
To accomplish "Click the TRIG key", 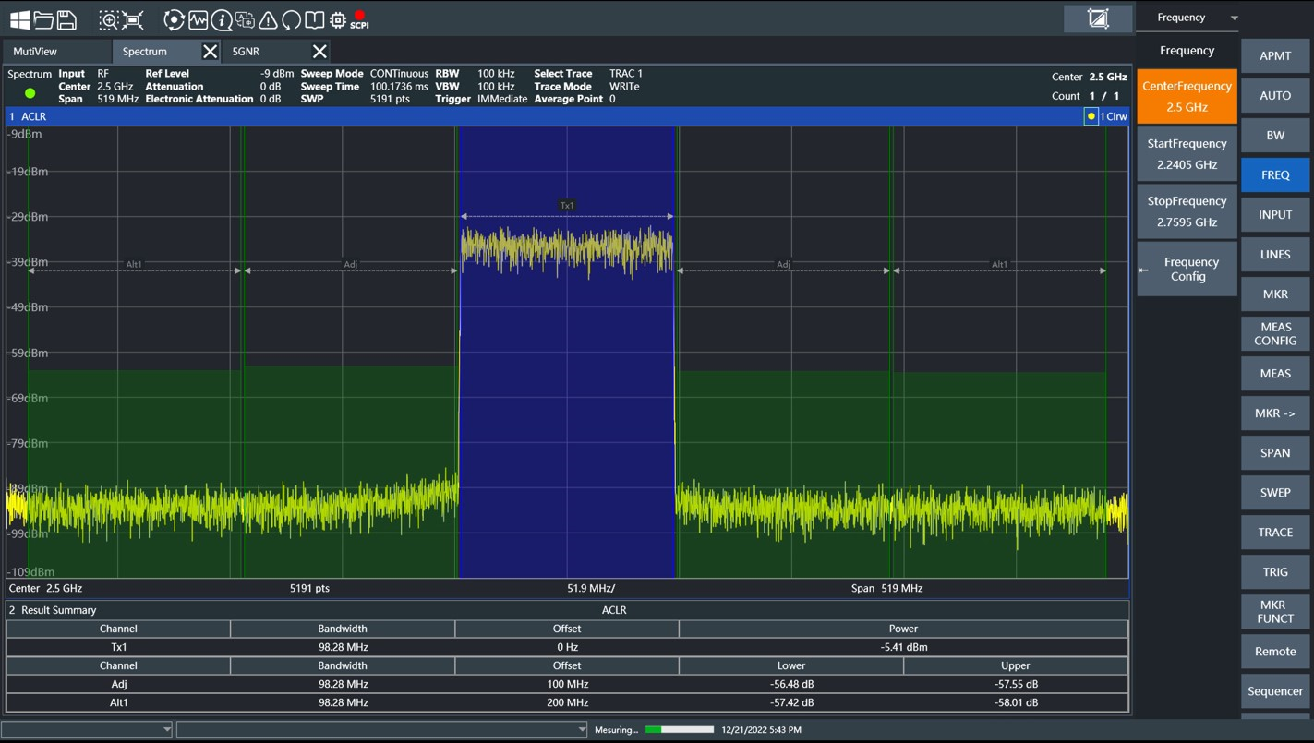I will pos(1275,571).
